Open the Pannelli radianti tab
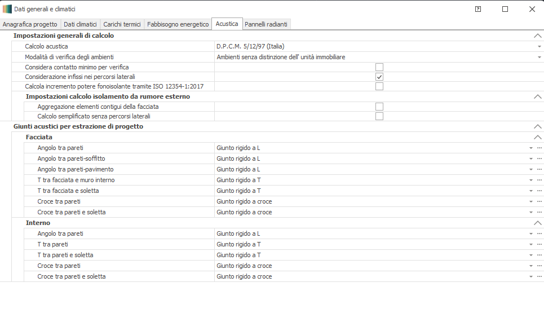 [x=266, y=24]
